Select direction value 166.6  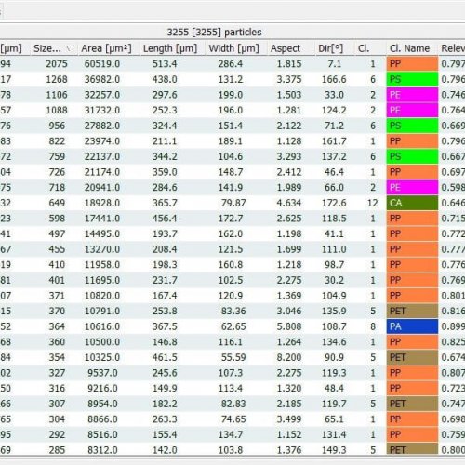click(334, 79)
